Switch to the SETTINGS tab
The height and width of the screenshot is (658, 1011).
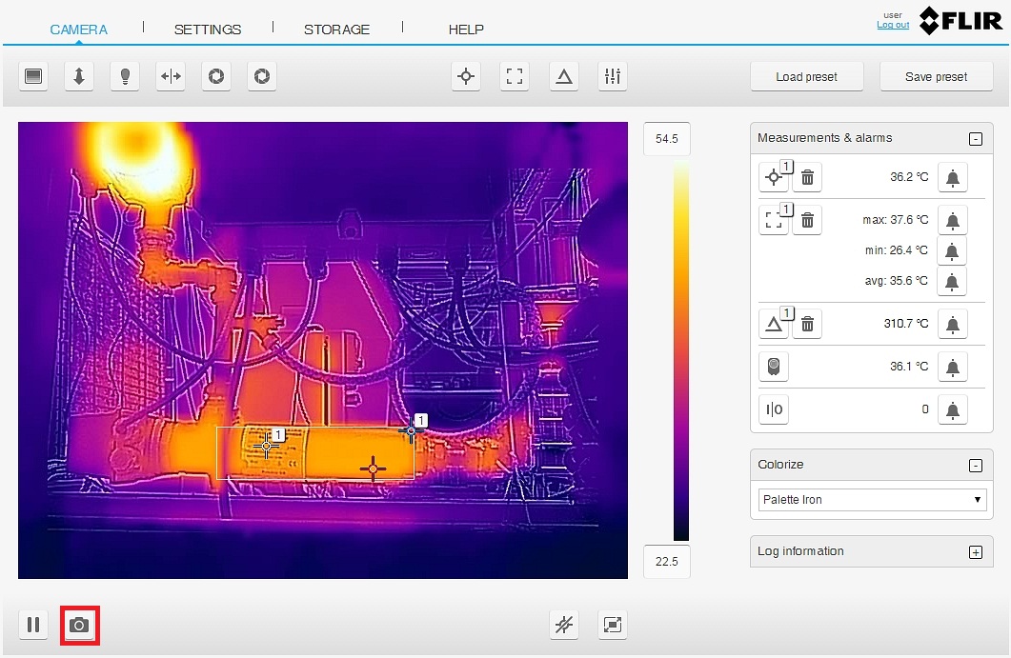click(208, 30)
